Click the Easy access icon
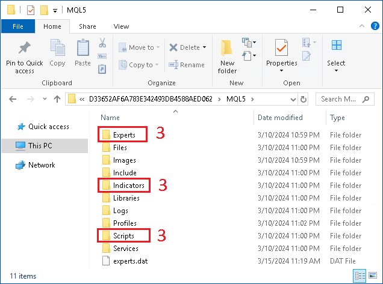Image resolution: width=383 pixels, height=284 pixels. (x=247, y=55)
